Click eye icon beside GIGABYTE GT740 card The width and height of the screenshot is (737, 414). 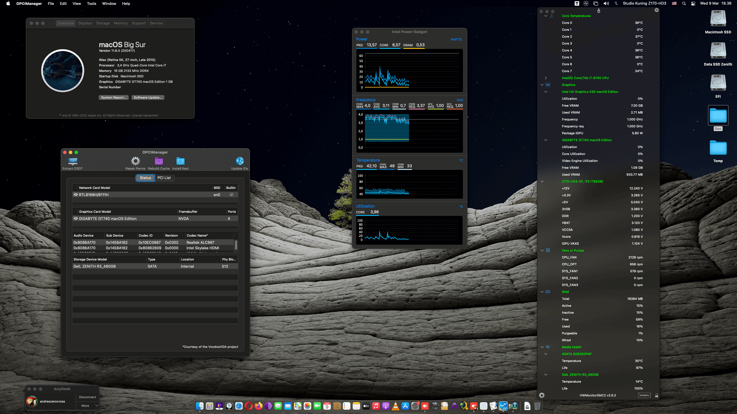[x=76, y=218]
